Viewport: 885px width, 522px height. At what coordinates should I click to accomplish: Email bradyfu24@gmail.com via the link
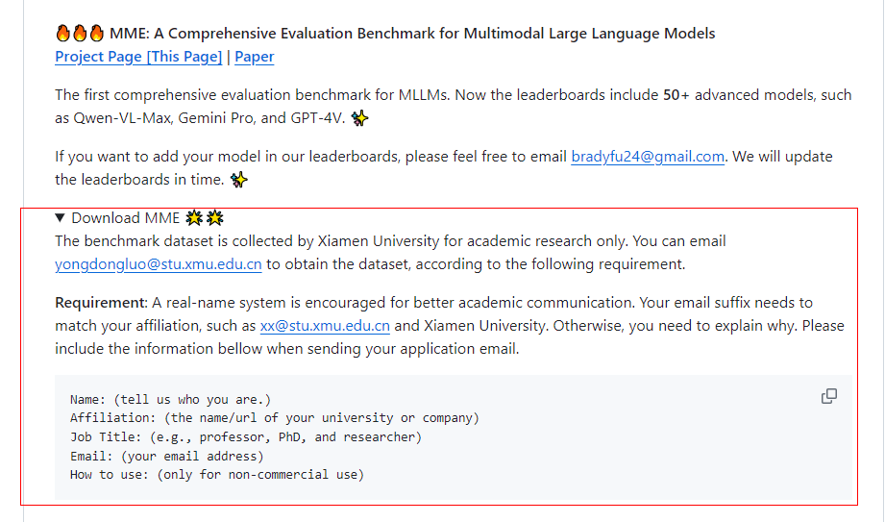(x=648, y=157)
